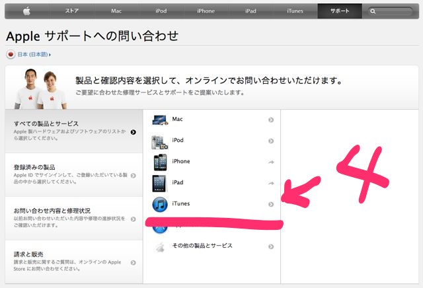Click arrow next to お問い合わせ内容と修理状況
Image resolution: width=423 pixels, height=288 pixels.
(134, 219)
